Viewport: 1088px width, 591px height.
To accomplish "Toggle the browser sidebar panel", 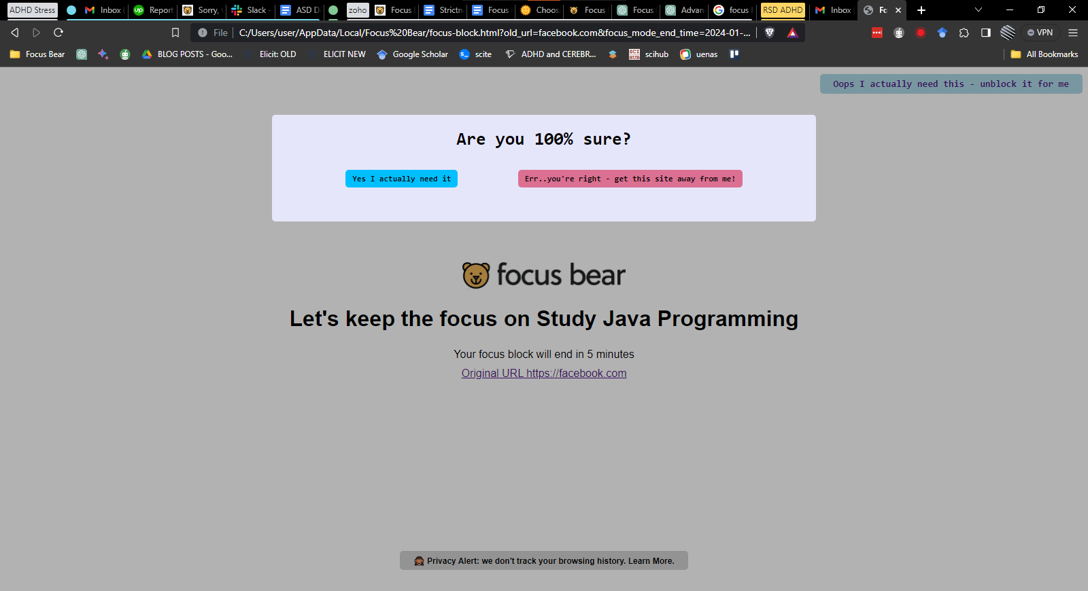I will tap(986, 33).
